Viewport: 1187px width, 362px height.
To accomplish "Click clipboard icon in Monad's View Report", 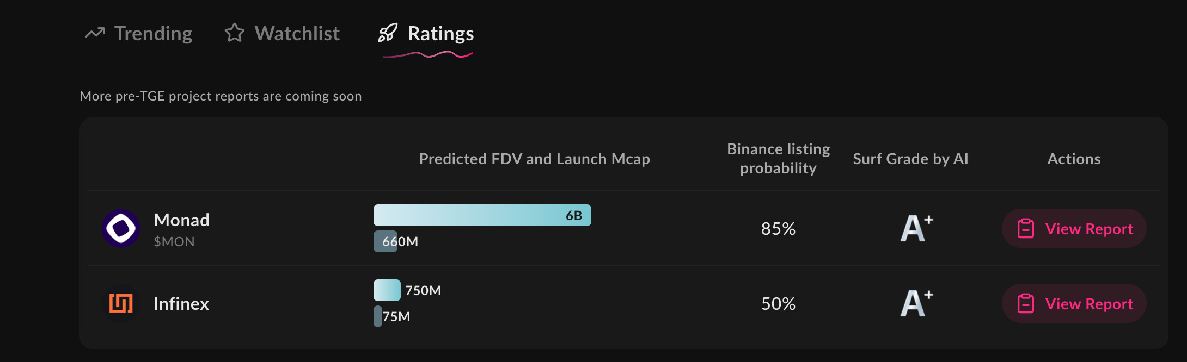I will [1026, 228].
